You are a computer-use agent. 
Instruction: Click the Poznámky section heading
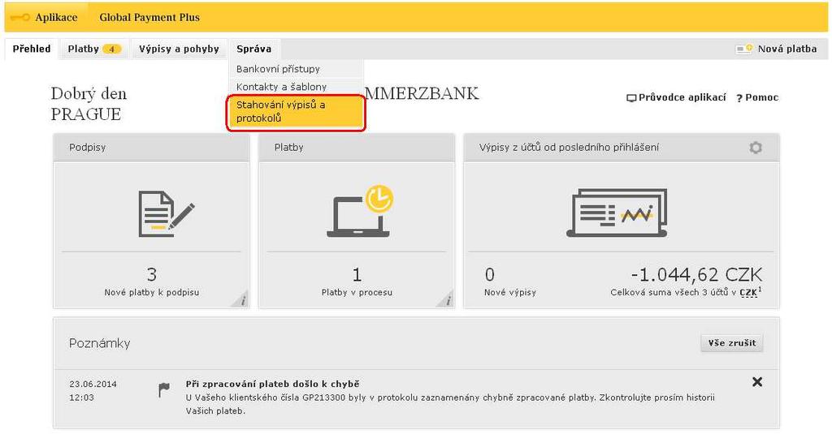tap(100, 343)
